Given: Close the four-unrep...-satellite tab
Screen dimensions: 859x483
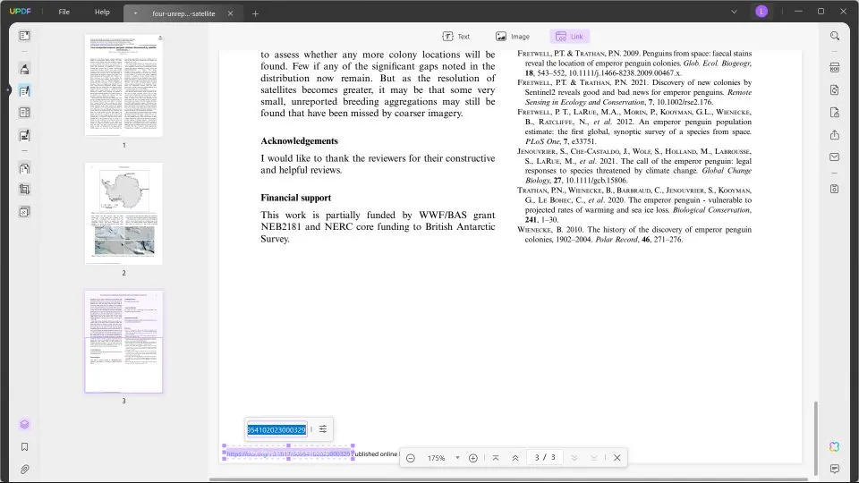Looking at the screenshot, I should pos(231,13).
